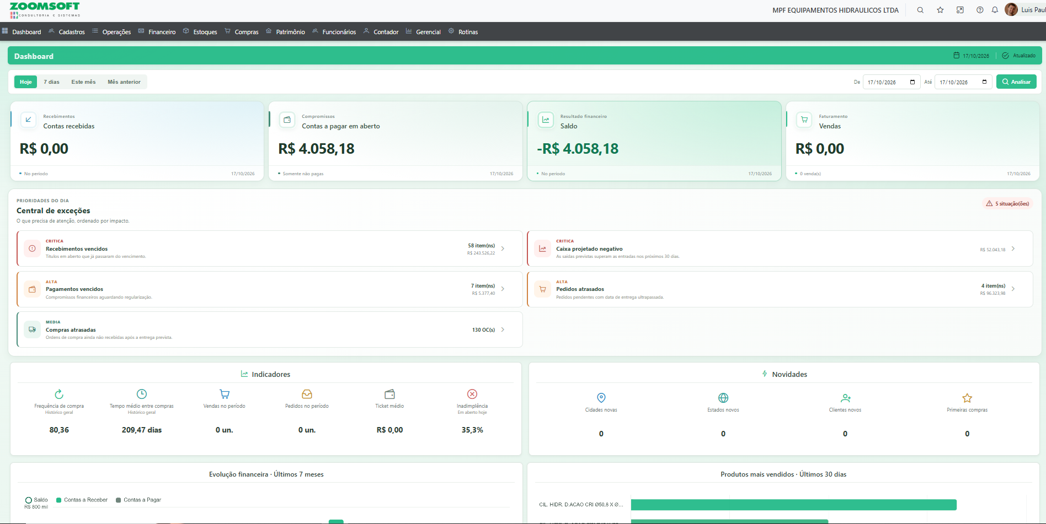Select the Mês anterior period tab
The height and width of the screenshot is (524, 1046).
click(124, 82)
